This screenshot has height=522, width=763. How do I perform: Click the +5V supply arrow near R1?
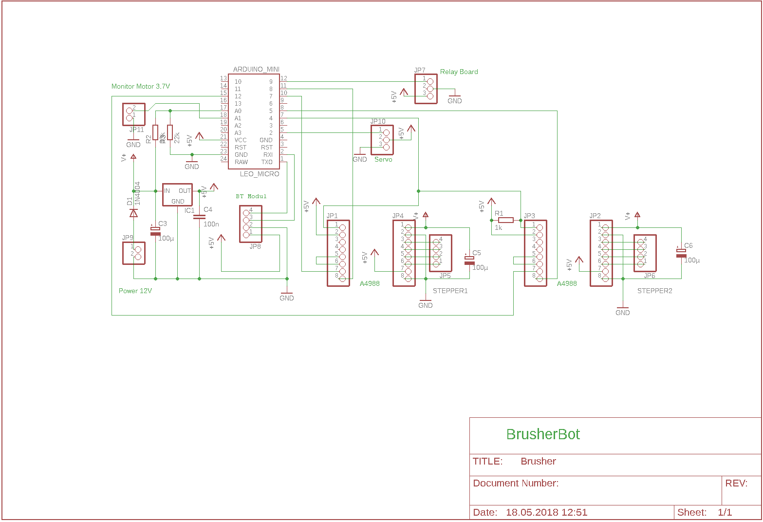tap(491, 202)
